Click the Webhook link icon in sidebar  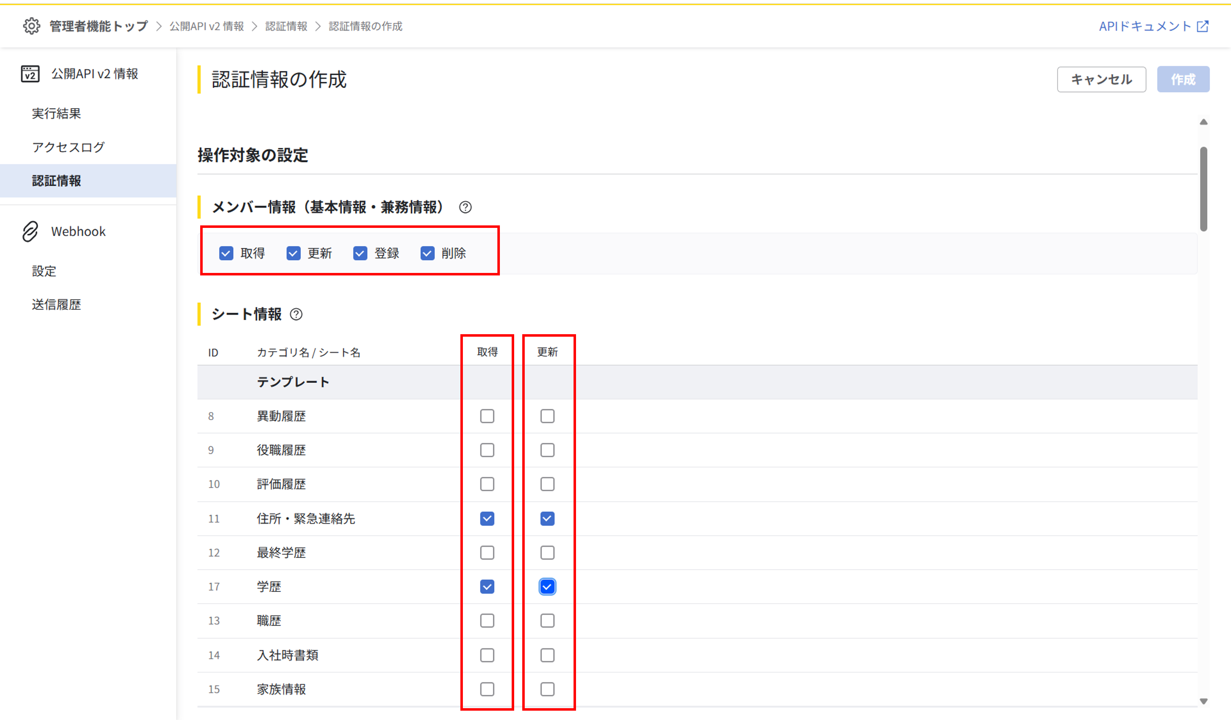[x=30, y=232]
